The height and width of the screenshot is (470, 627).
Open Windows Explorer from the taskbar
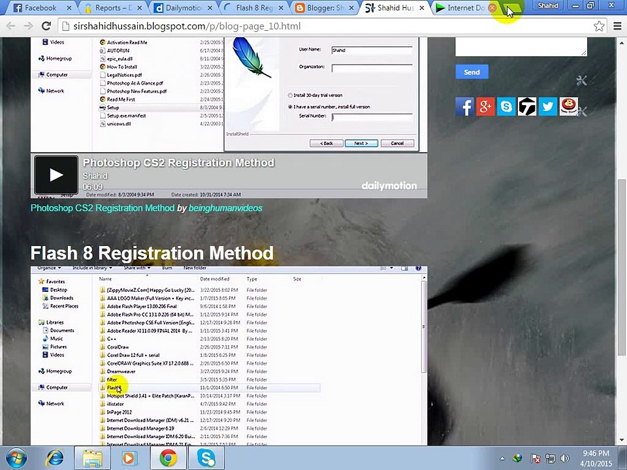coord(92,458)
